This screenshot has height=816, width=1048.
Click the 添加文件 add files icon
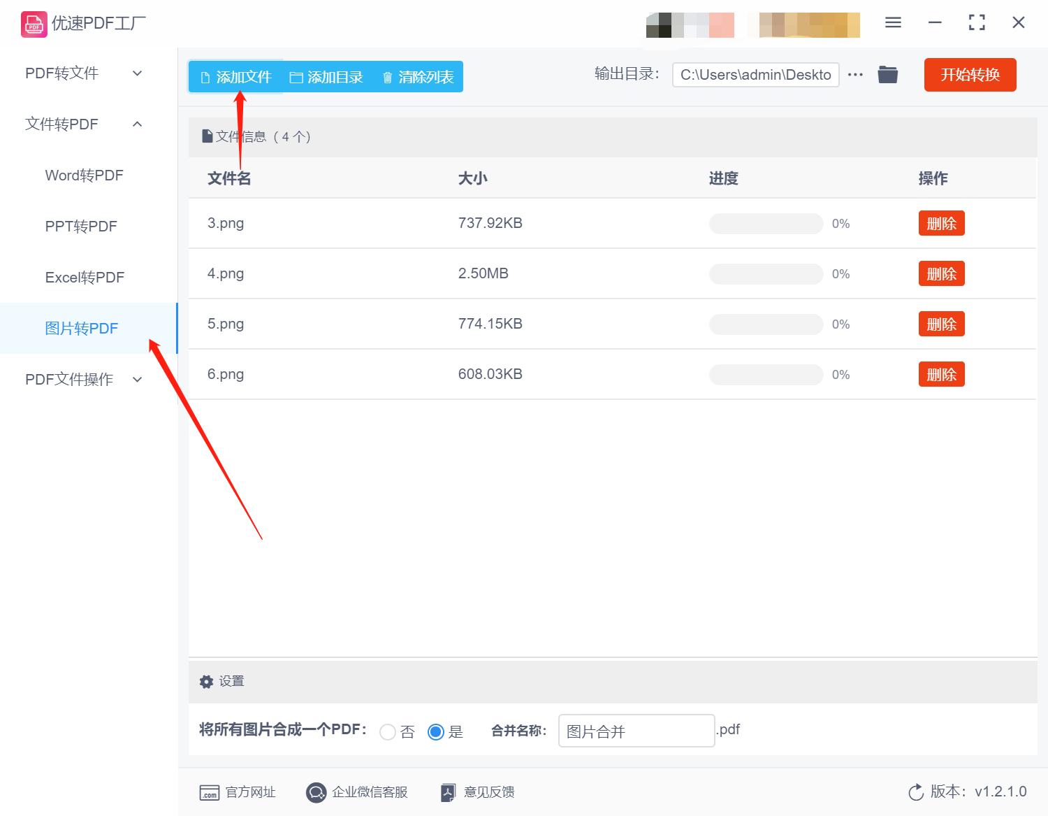click(x=205, y=77)
